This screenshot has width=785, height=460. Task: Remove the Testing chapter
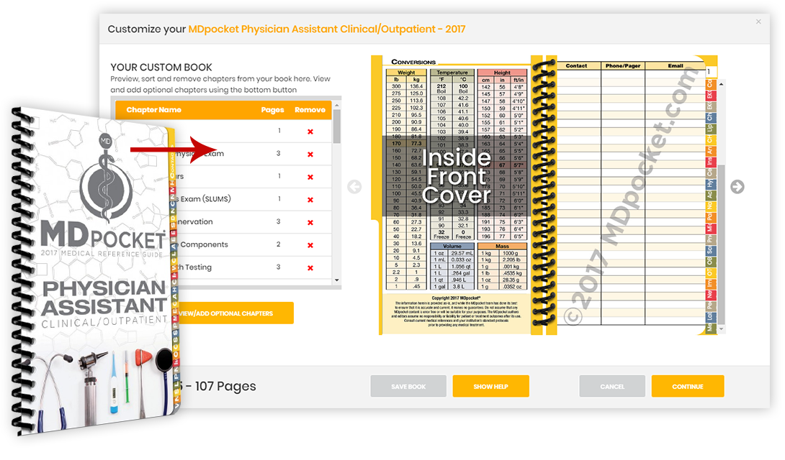(x=310, y=268)
